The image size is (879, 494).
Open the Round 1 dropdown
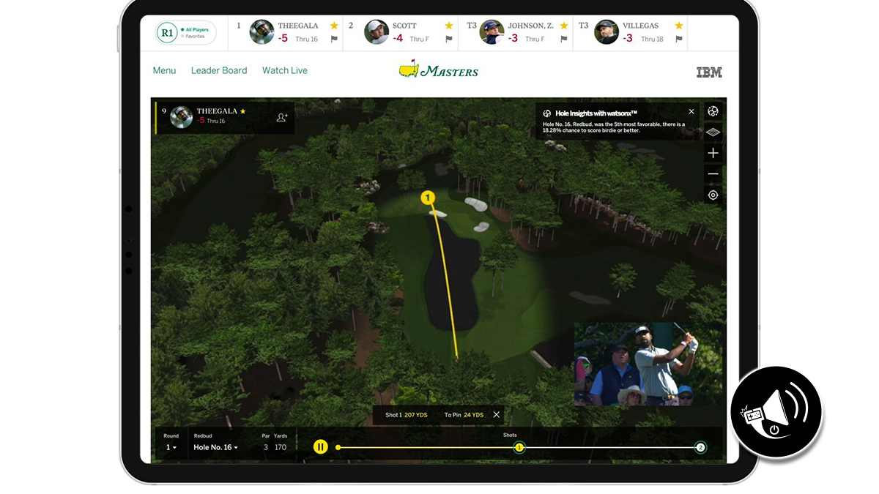coord(171,447)
